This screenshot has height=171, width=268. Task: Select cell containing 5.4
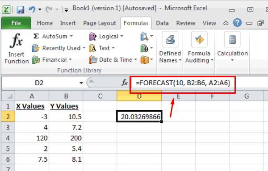click(66, 148)
